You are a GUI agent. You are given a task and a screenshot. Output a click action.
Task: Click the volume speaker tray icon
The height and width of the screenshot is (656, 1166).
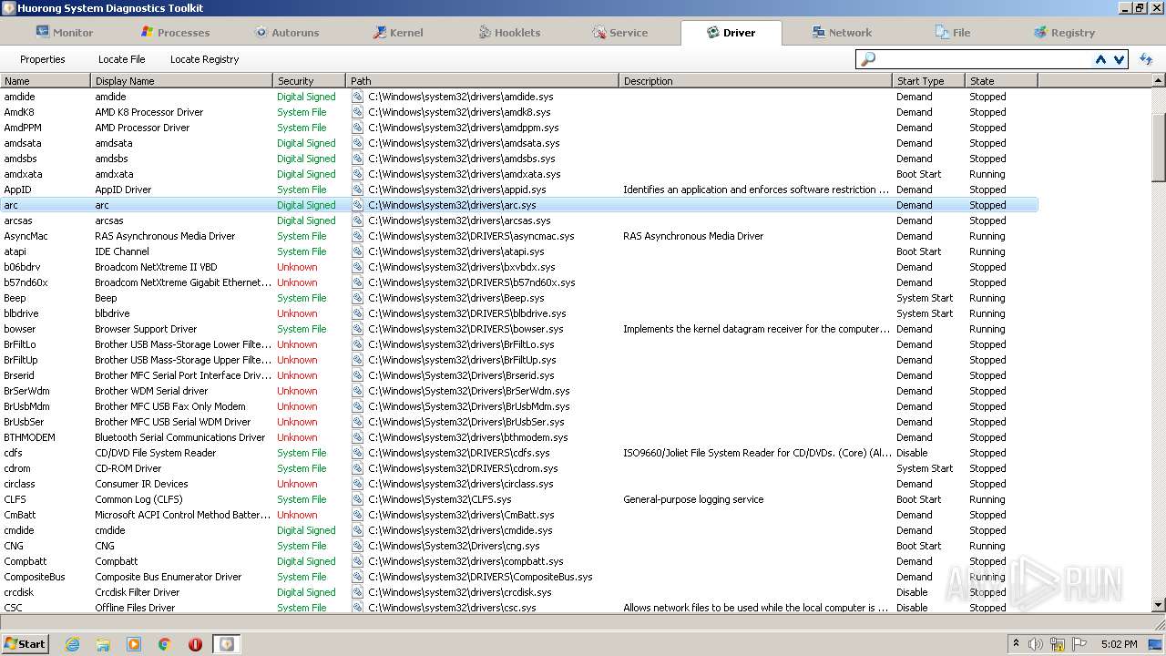1036,644
